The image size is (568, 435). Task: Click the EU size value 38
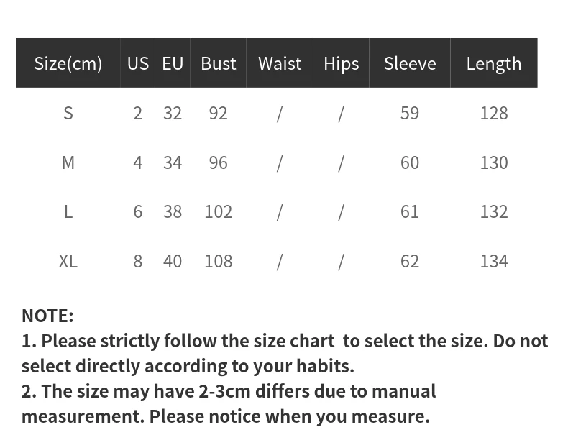point(173,212)
